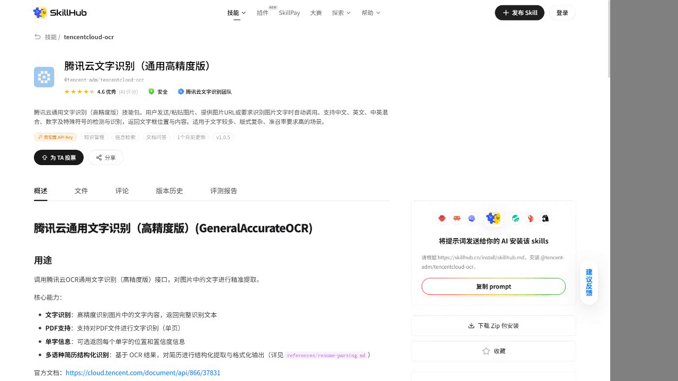This screenshot has height=381, width=678.
Task: Click the 将提示词发送给你的 AI 安装该 skills heading
Action: pos(494,241)
